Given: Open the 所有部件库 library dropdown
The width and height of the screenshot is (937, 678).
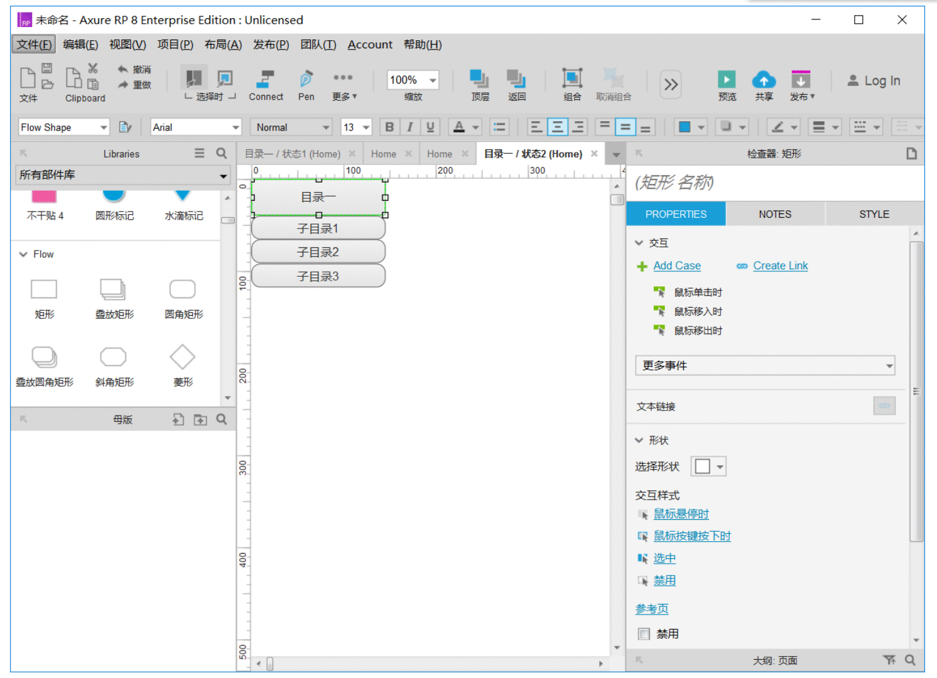Looking at the screenshot, I should pyautogui.click(x=123, y=175).
